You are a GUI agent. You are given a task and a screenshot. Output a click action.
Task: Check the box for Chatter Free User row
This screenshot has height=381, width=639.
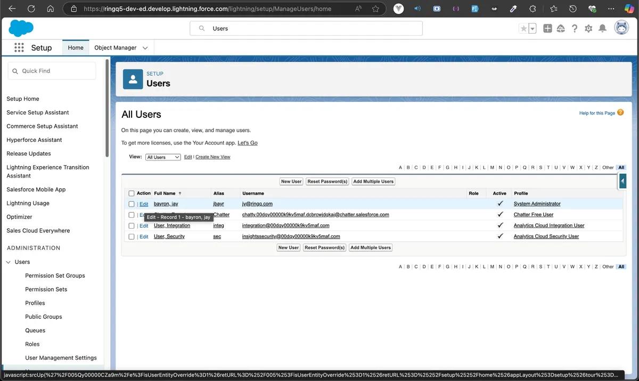(132, 215)
